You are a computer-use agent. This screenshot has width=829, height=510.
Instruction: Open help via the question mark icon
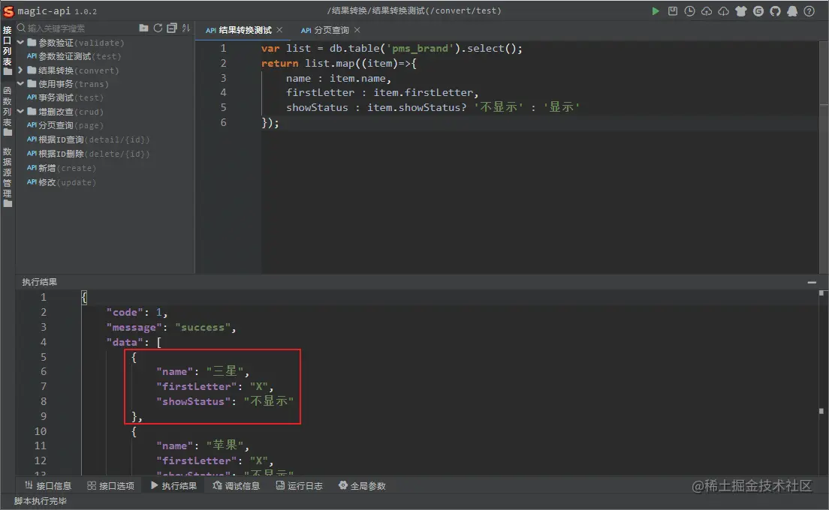(x=809, y=11)
